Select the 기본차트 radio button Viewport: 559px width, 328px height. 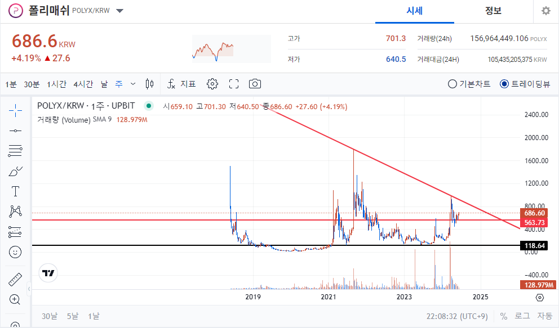tap(452, 83)
